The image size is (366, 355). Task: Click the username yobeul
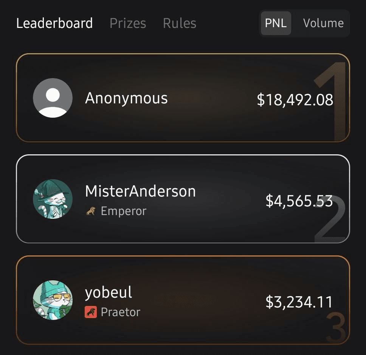click(108, 292)
